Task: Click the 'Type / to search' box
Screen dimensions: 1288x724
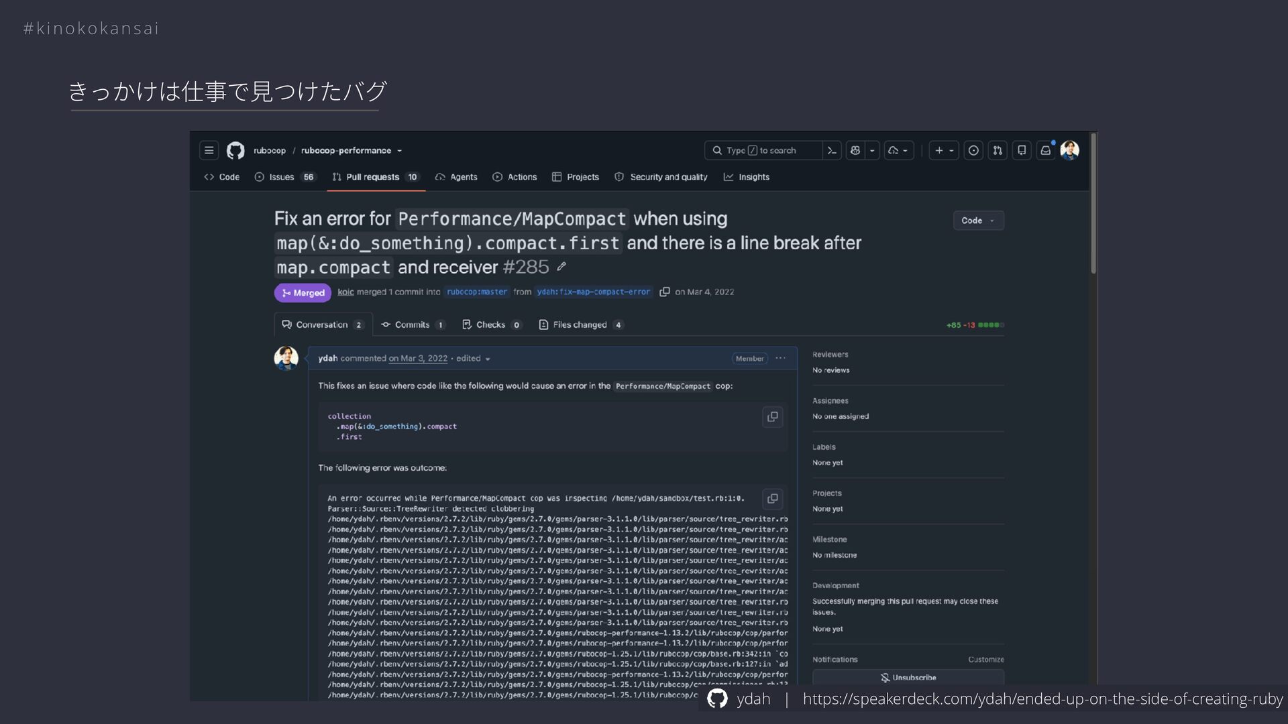Action: tap(763, 151)
